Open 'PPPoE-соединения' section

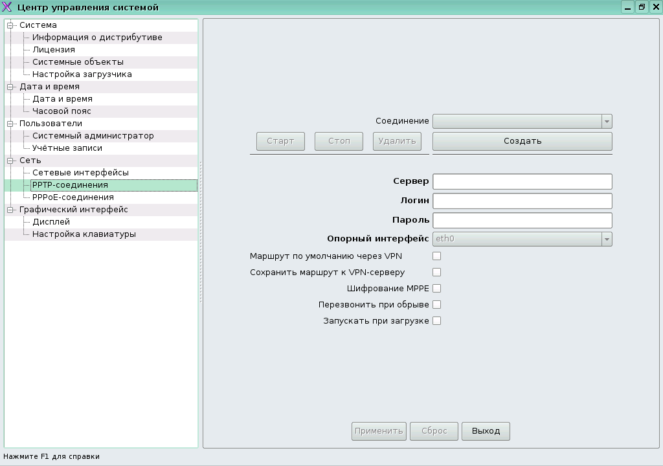(73, 197)
